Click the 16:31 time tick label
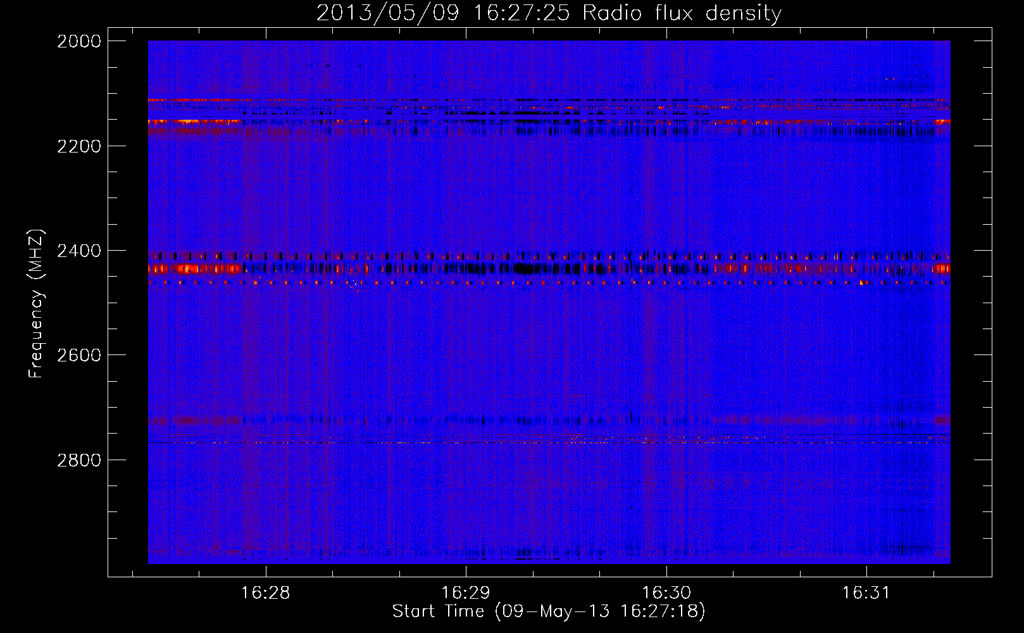The width and height of the screenshot is (1024, 633). 866,593
